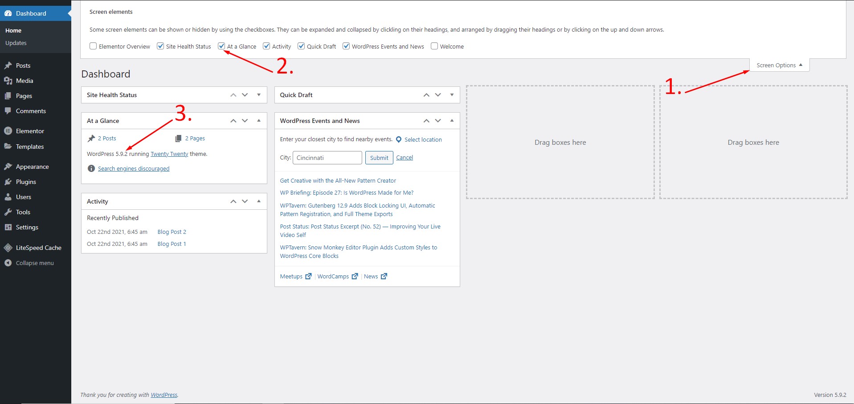Click the LiteSpeed Cache diamond icon
This screenshot has height=404, width=854.
pyautogui.click(x=8, y=248)
